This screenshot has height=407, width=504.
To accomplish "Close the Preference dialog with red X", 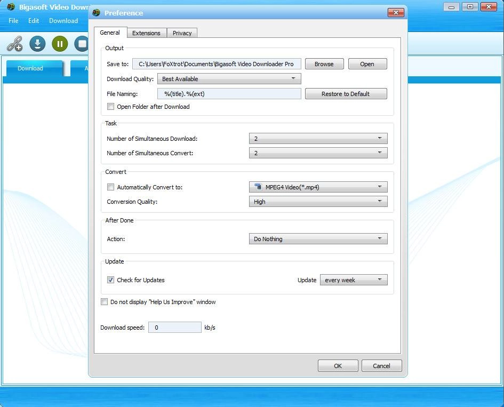I will [396, 13].
